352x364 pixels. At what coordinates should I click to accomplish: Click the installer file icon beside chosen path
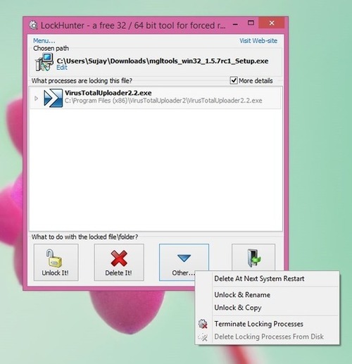pyautogui.click(x=44, y=62)
